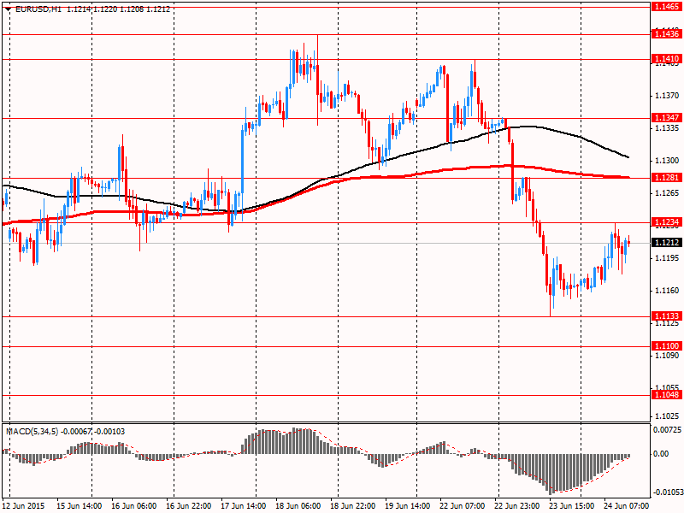Click the 1.1090 price axis value
684x513 pixels.
667,356
